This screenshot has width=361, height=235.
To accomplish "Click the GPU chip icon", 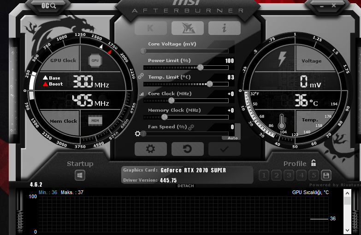I will click(x=95, y=60).
